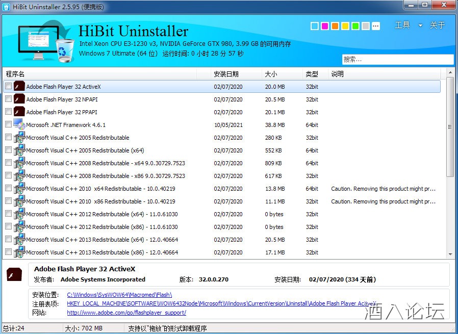Click the Adobe Flash Player 32 NPAPI icon
This screenshot has width=458, height=334.
pos(19,99)
